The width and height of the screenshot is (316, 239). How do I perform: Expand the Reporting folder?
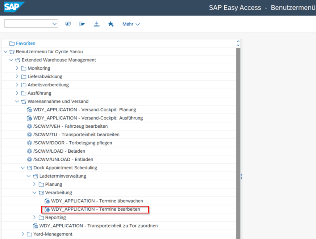[34, 217]
